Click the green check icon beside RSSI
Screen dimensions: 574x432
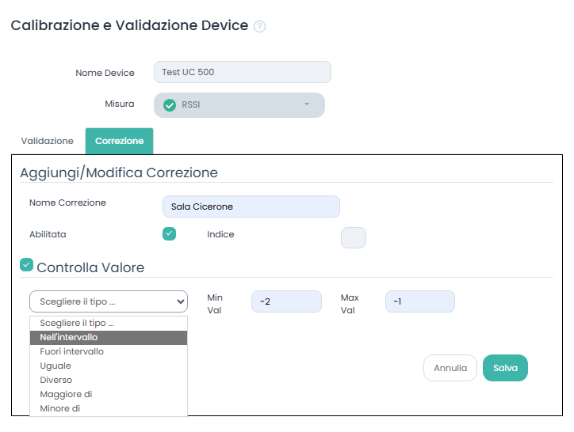[169, 105]
